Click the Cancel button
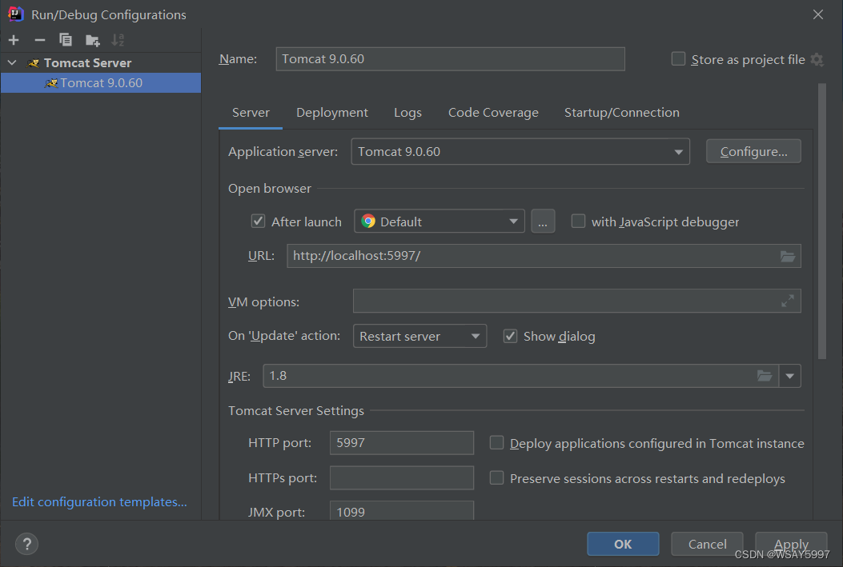 click(x=707, y=544)
